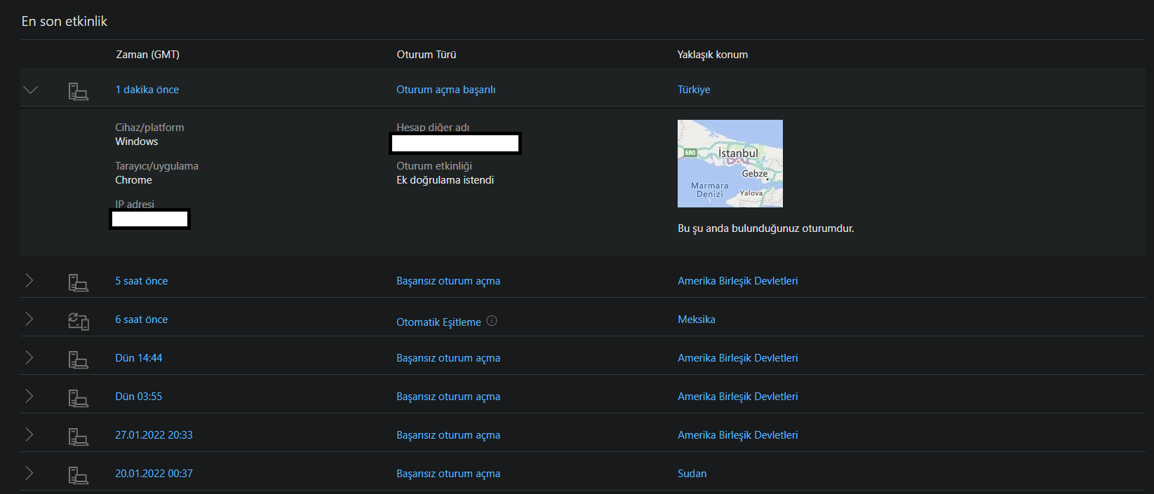Image resolution: width=1154 pixels, height=494 pixels.
Task: Click the sync icon in Otomatik Eşitleme row
Action: 78,321
